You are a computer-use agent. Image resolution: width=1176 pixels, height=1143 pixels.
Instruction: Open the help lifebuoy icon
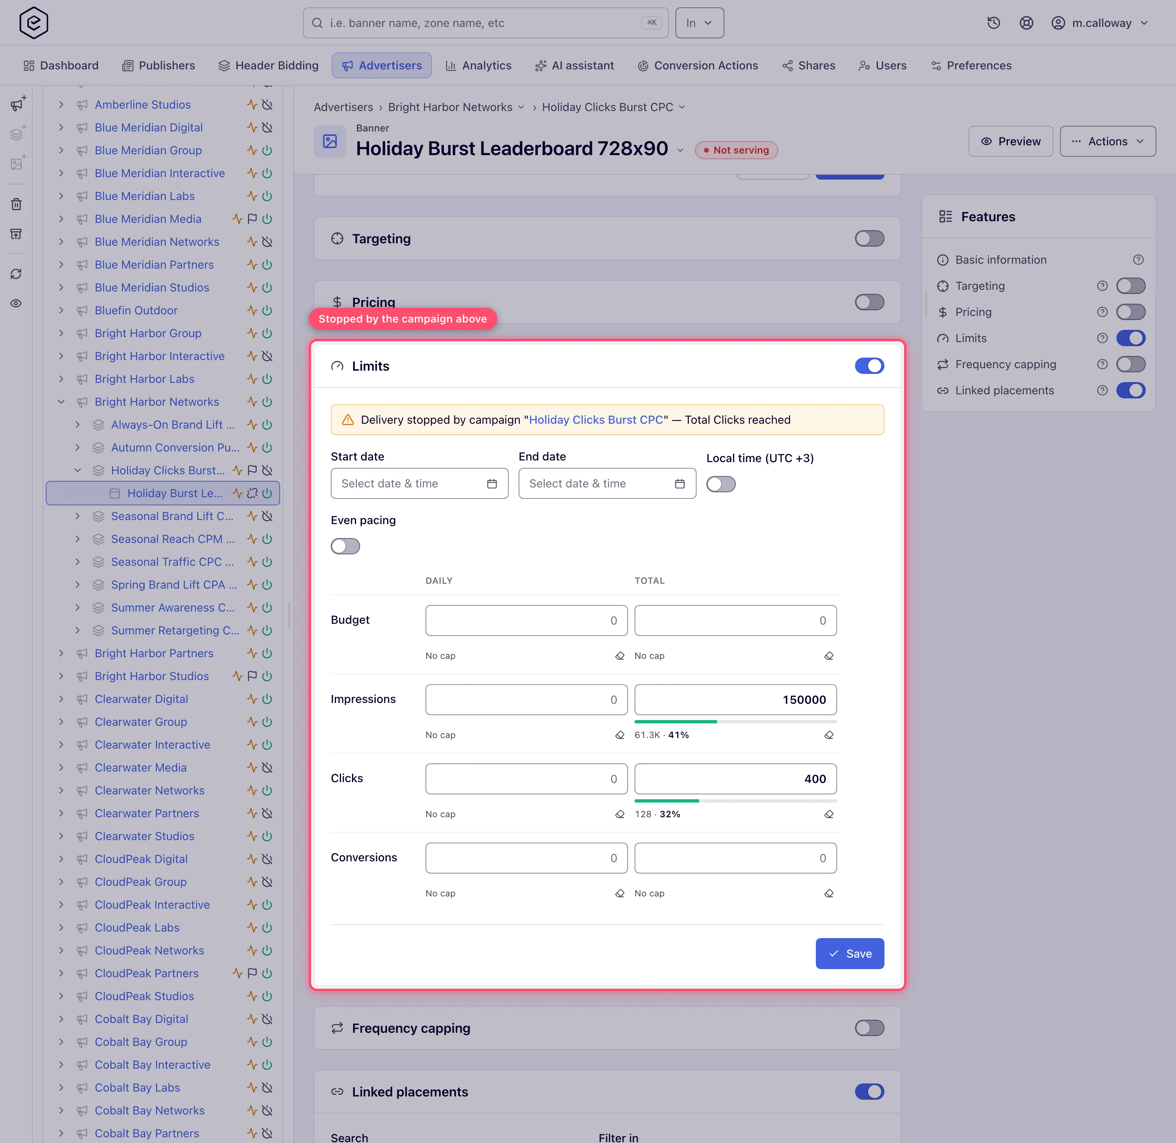[x=1027, y=23]
